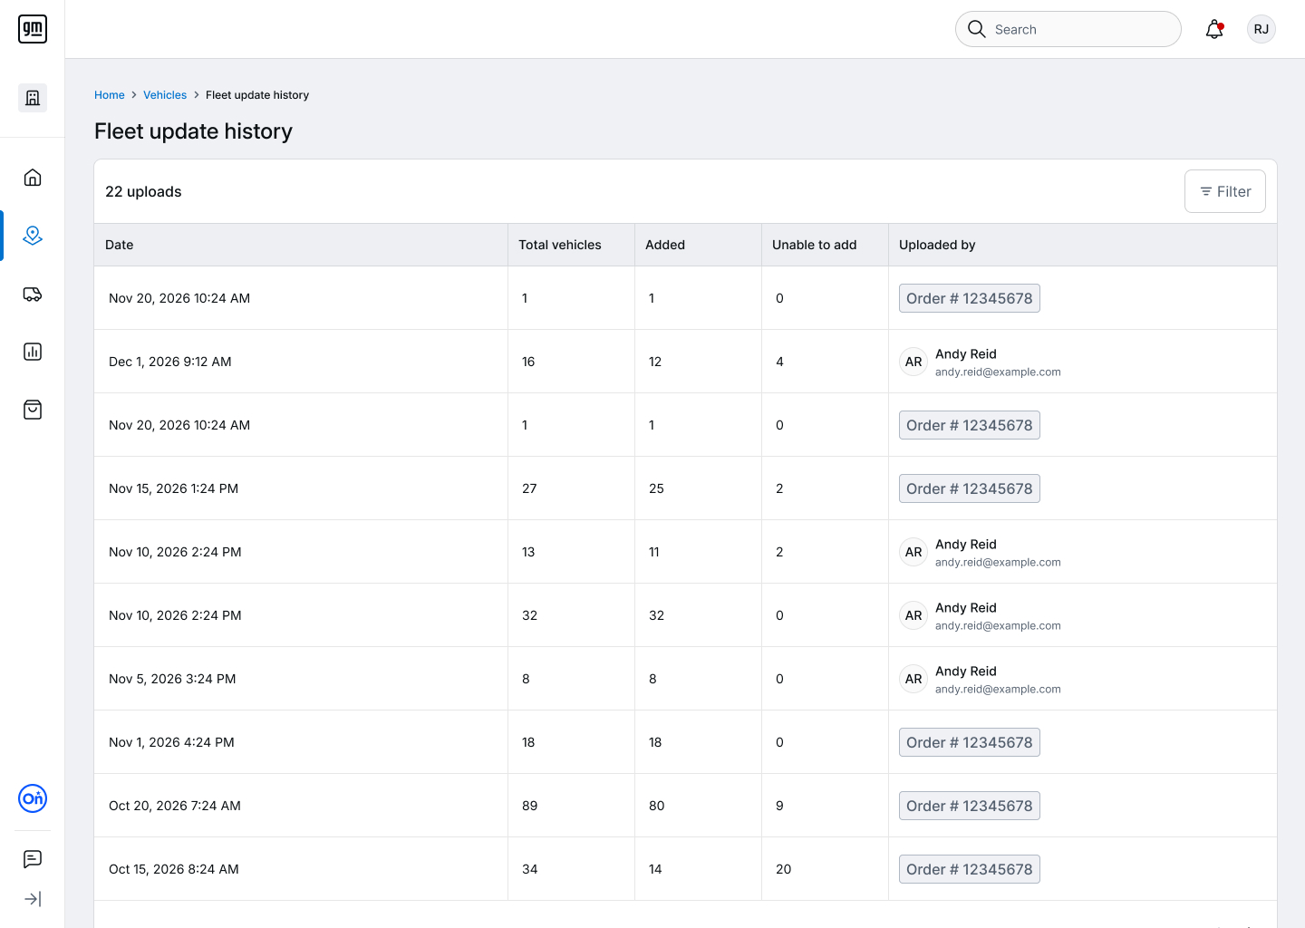Open the shopping bag sidebar icon
Image resolution: width=1305 pixels, height=928 pixels.
pyautogui.click(x=33, y=410)
